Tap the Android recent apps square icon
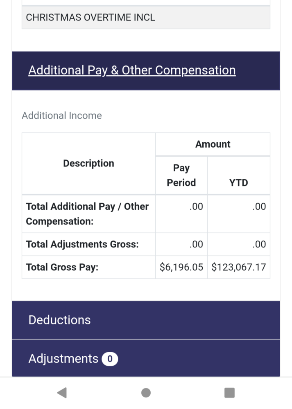Screen dimensions: 292x409 [229, 392]
